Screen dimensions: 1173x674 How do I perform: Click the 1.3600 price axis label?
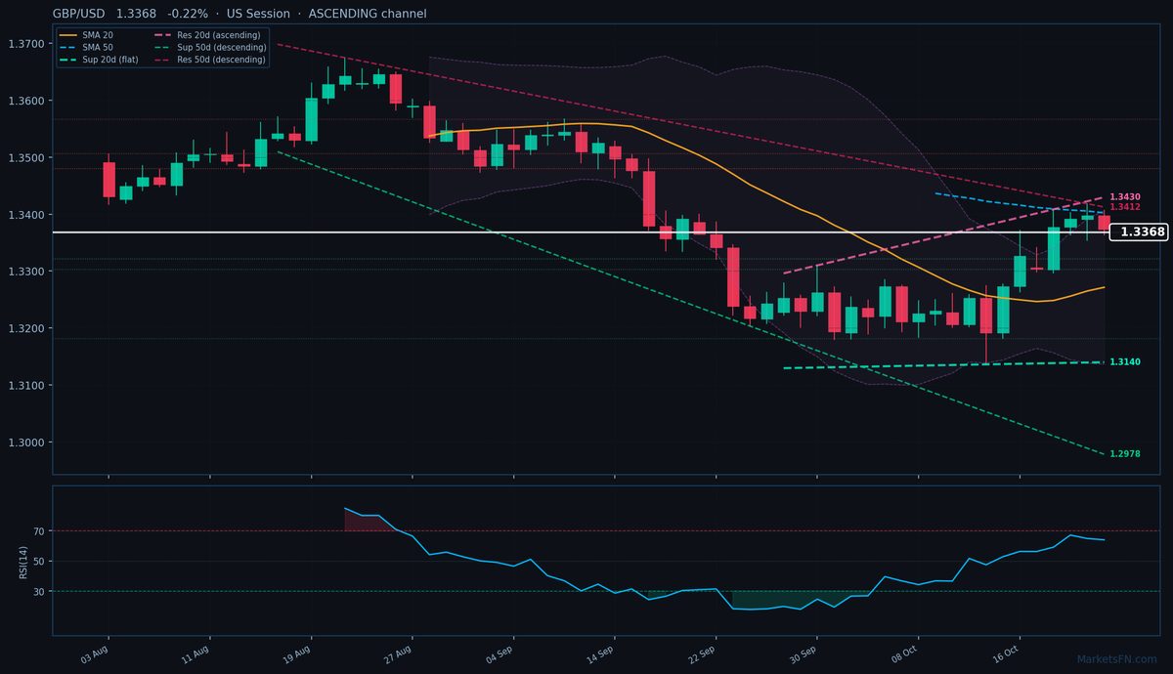[25, 101]
